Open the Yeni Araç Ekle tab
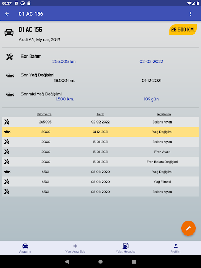The width and height of the screenshot is (201, 268). click(x=75, y=248)
